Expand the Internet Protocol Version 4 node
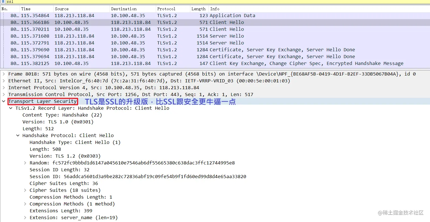The image size is (430, 222). click(x=4, y=88)
